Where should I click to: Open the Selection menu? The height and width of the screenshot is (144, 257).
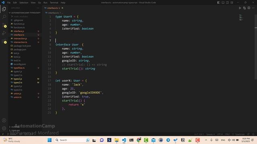coord(24,3)
